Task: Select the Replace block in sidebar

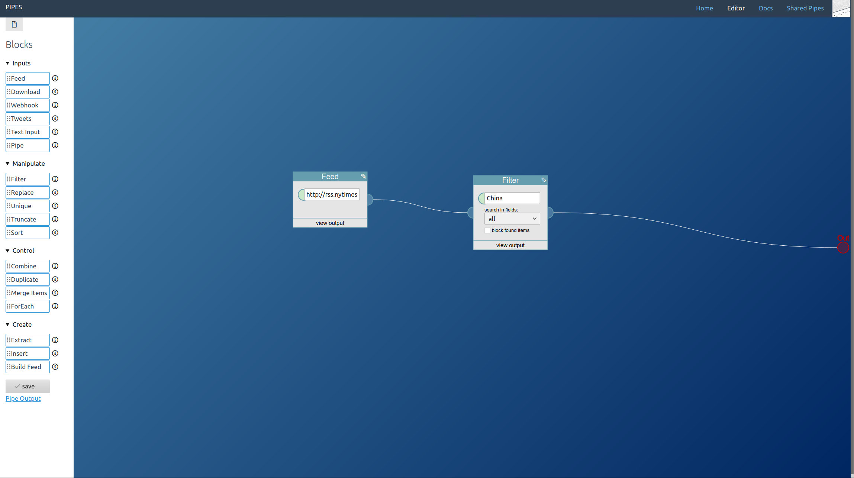Action: 28,193
